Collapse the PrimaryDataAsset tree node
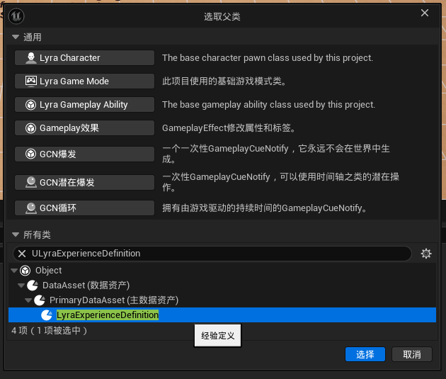The height and width of the screenshot is (379, 446). coord(28,300)
